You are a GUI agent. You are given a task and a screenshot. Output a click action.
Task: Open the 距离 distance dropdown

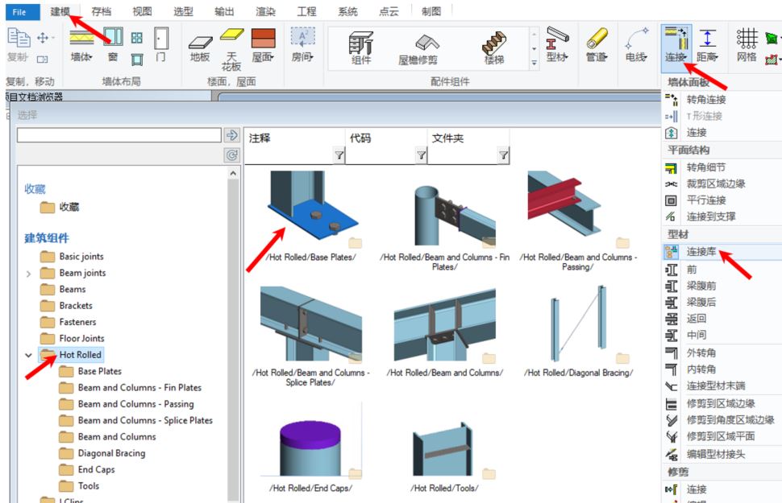707,45
